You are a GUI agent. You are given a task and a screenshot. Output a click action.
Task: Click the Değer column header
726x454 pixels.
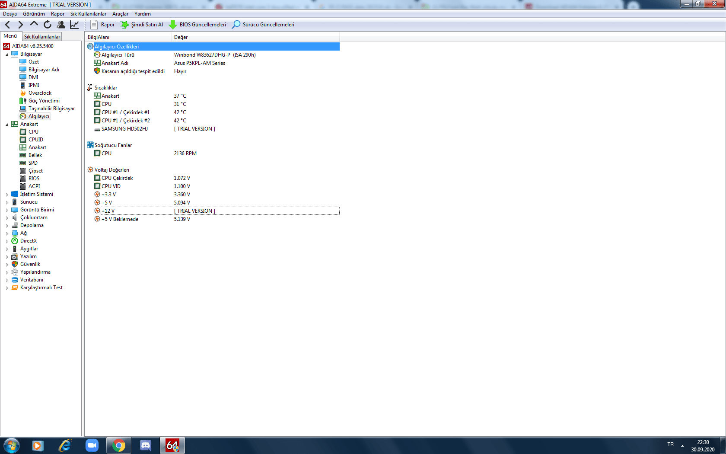click(255, 37)
